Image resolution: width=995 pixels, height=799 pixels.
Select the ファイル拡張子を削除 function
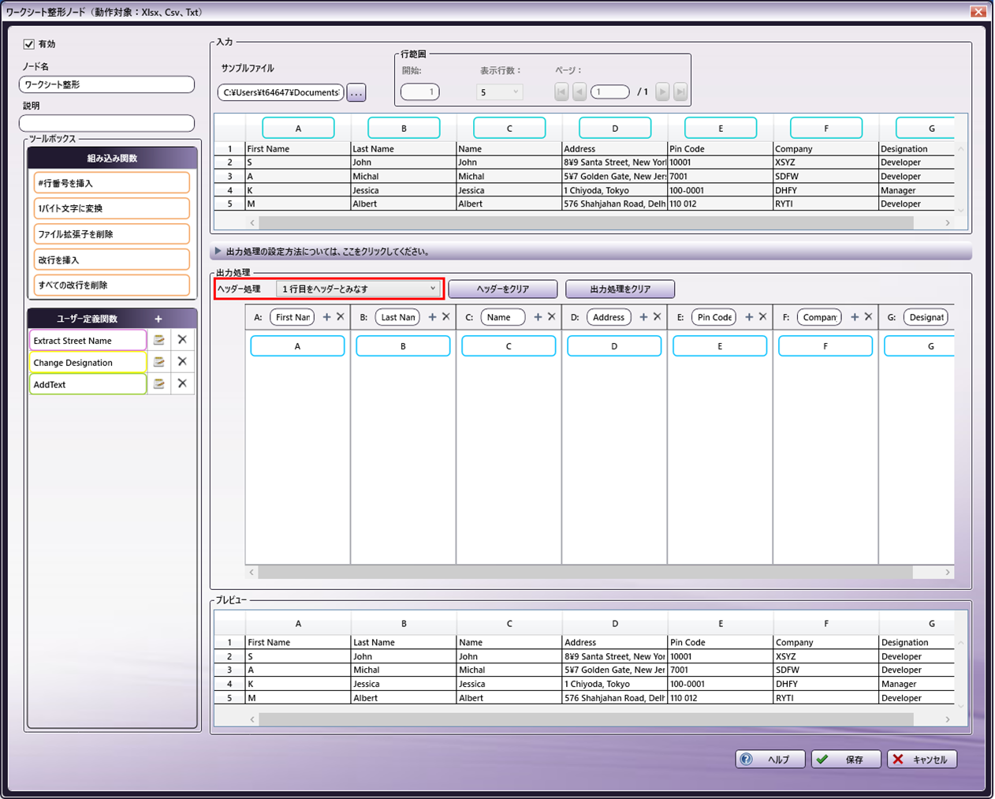tap(112, 234)
